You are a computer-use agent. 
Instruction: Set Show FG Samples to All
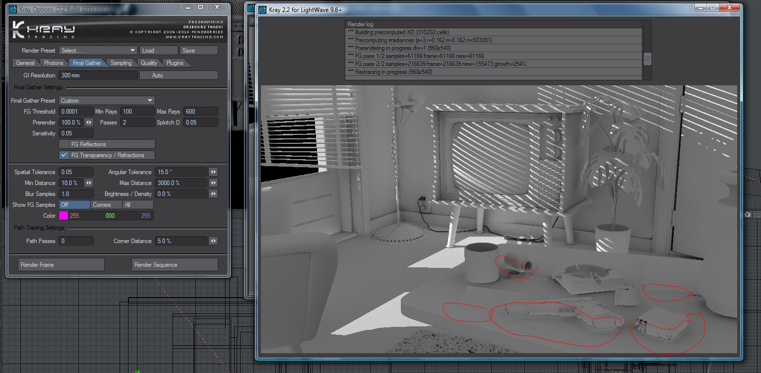(x=137, y=205)
